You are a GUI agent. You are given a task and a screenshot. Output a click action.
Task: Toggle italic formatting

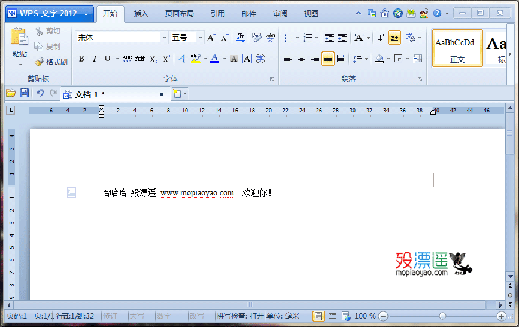pos(95,59)
